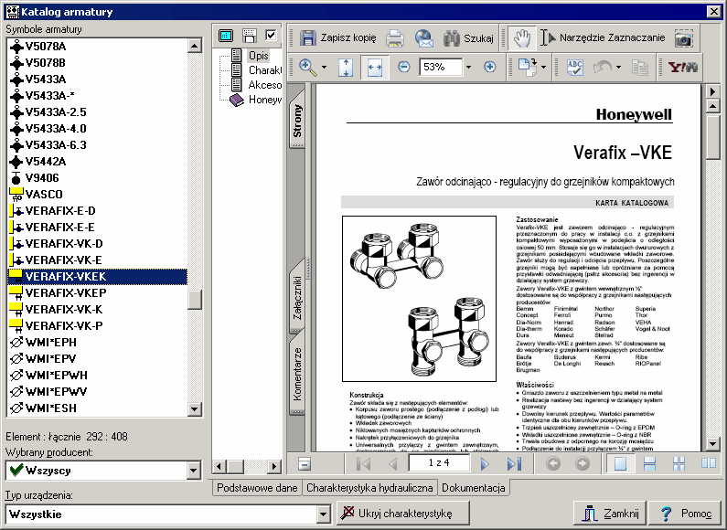Click the Szukaj binoculars search tool

tap(468, 38)
